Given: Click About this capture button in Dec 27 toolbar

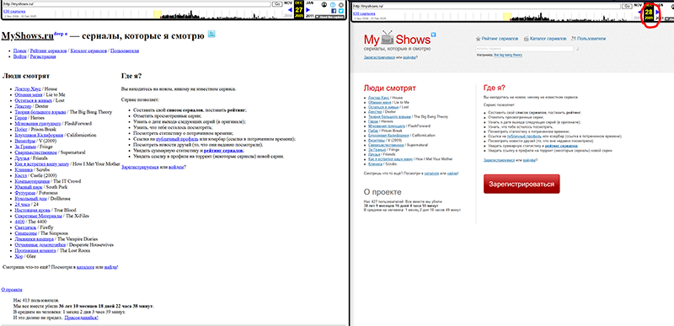Looking at the screenshot, I should click(x=329, y=17).
